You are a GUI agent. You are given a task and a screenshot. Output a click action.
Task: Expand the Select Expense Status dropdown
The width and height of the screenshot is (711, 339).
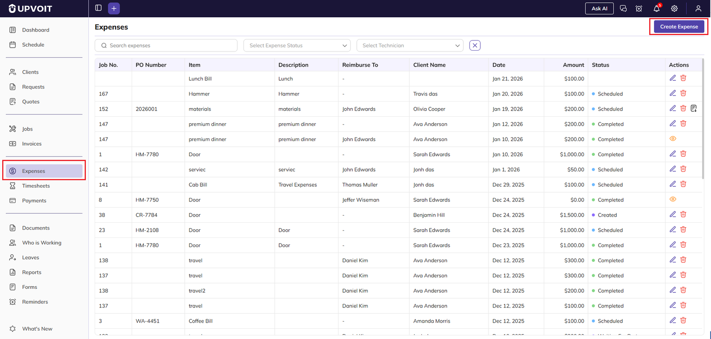click(297, 45)
